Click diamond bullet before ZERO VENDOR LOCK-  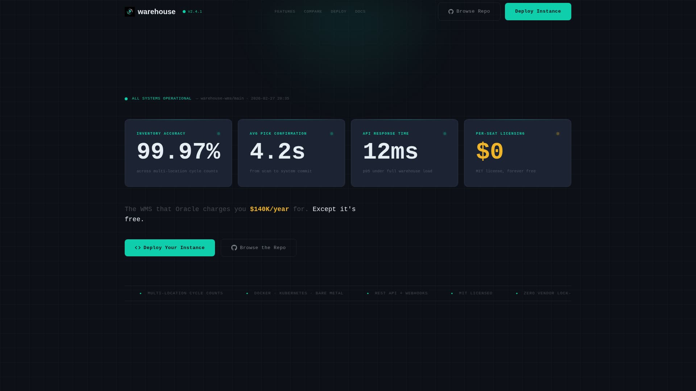click(517, 293)
